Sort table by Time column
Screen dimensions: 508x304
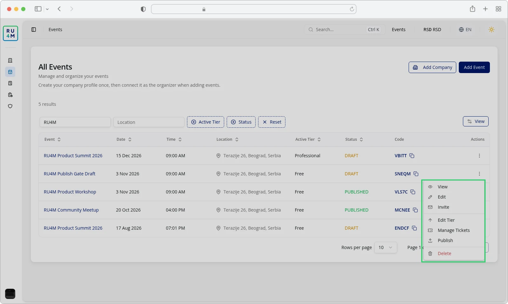(174, 139)
